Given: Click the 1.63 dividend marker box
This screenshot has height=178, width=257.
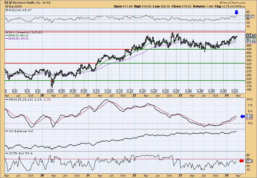Looking at the screenshot, I should [235, 91].
